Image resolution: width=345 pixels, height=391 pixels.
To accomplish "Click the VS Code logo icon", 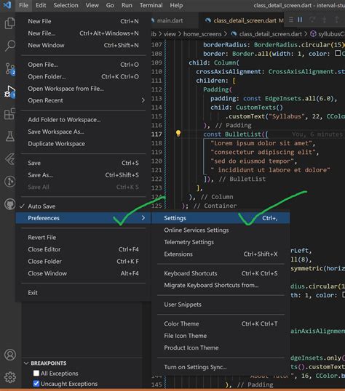I will pos(7,5).
